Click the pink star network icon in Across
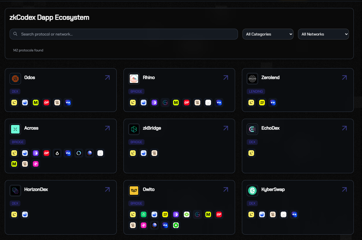Image resolution: width=362 pixels, height=240 pixels. click(x=36, y=164)
